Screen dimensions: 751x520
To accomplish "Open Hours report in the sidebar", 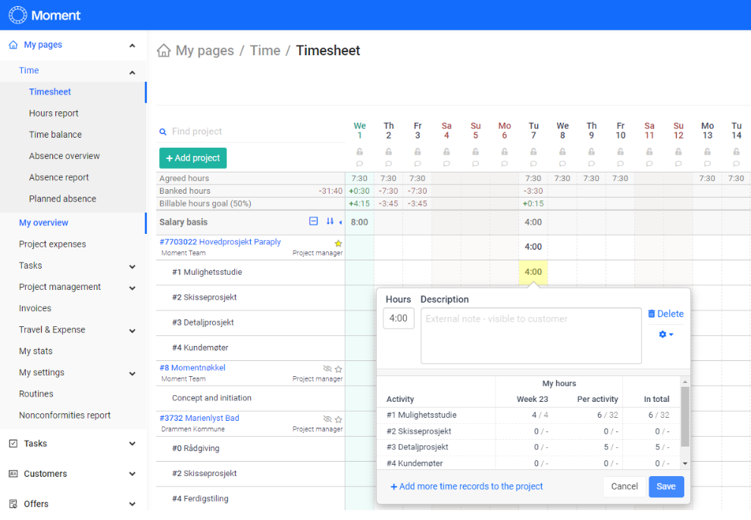I will pyautogui.click(x=54, y=114).
